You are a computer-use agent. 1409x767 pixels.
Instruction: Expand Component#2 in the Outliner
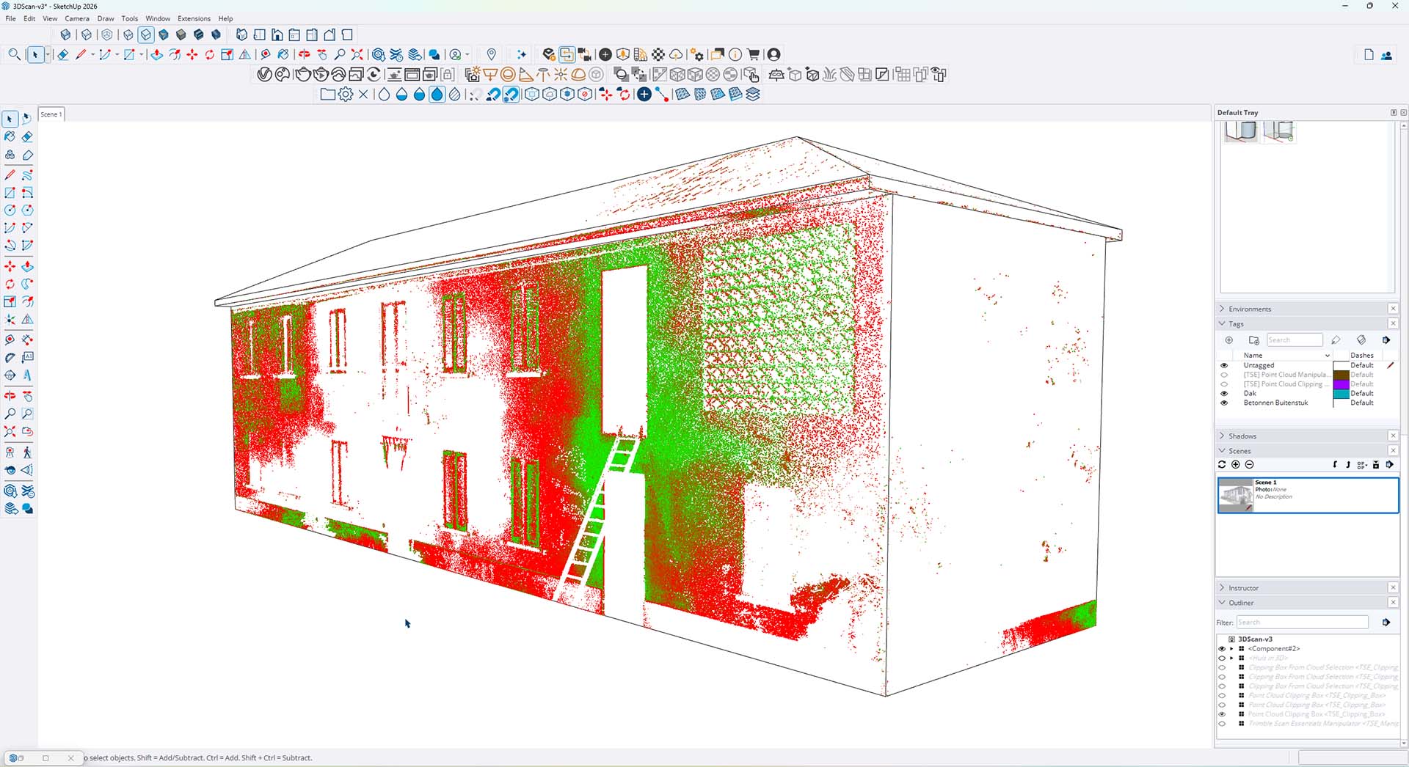(1232, 649)
